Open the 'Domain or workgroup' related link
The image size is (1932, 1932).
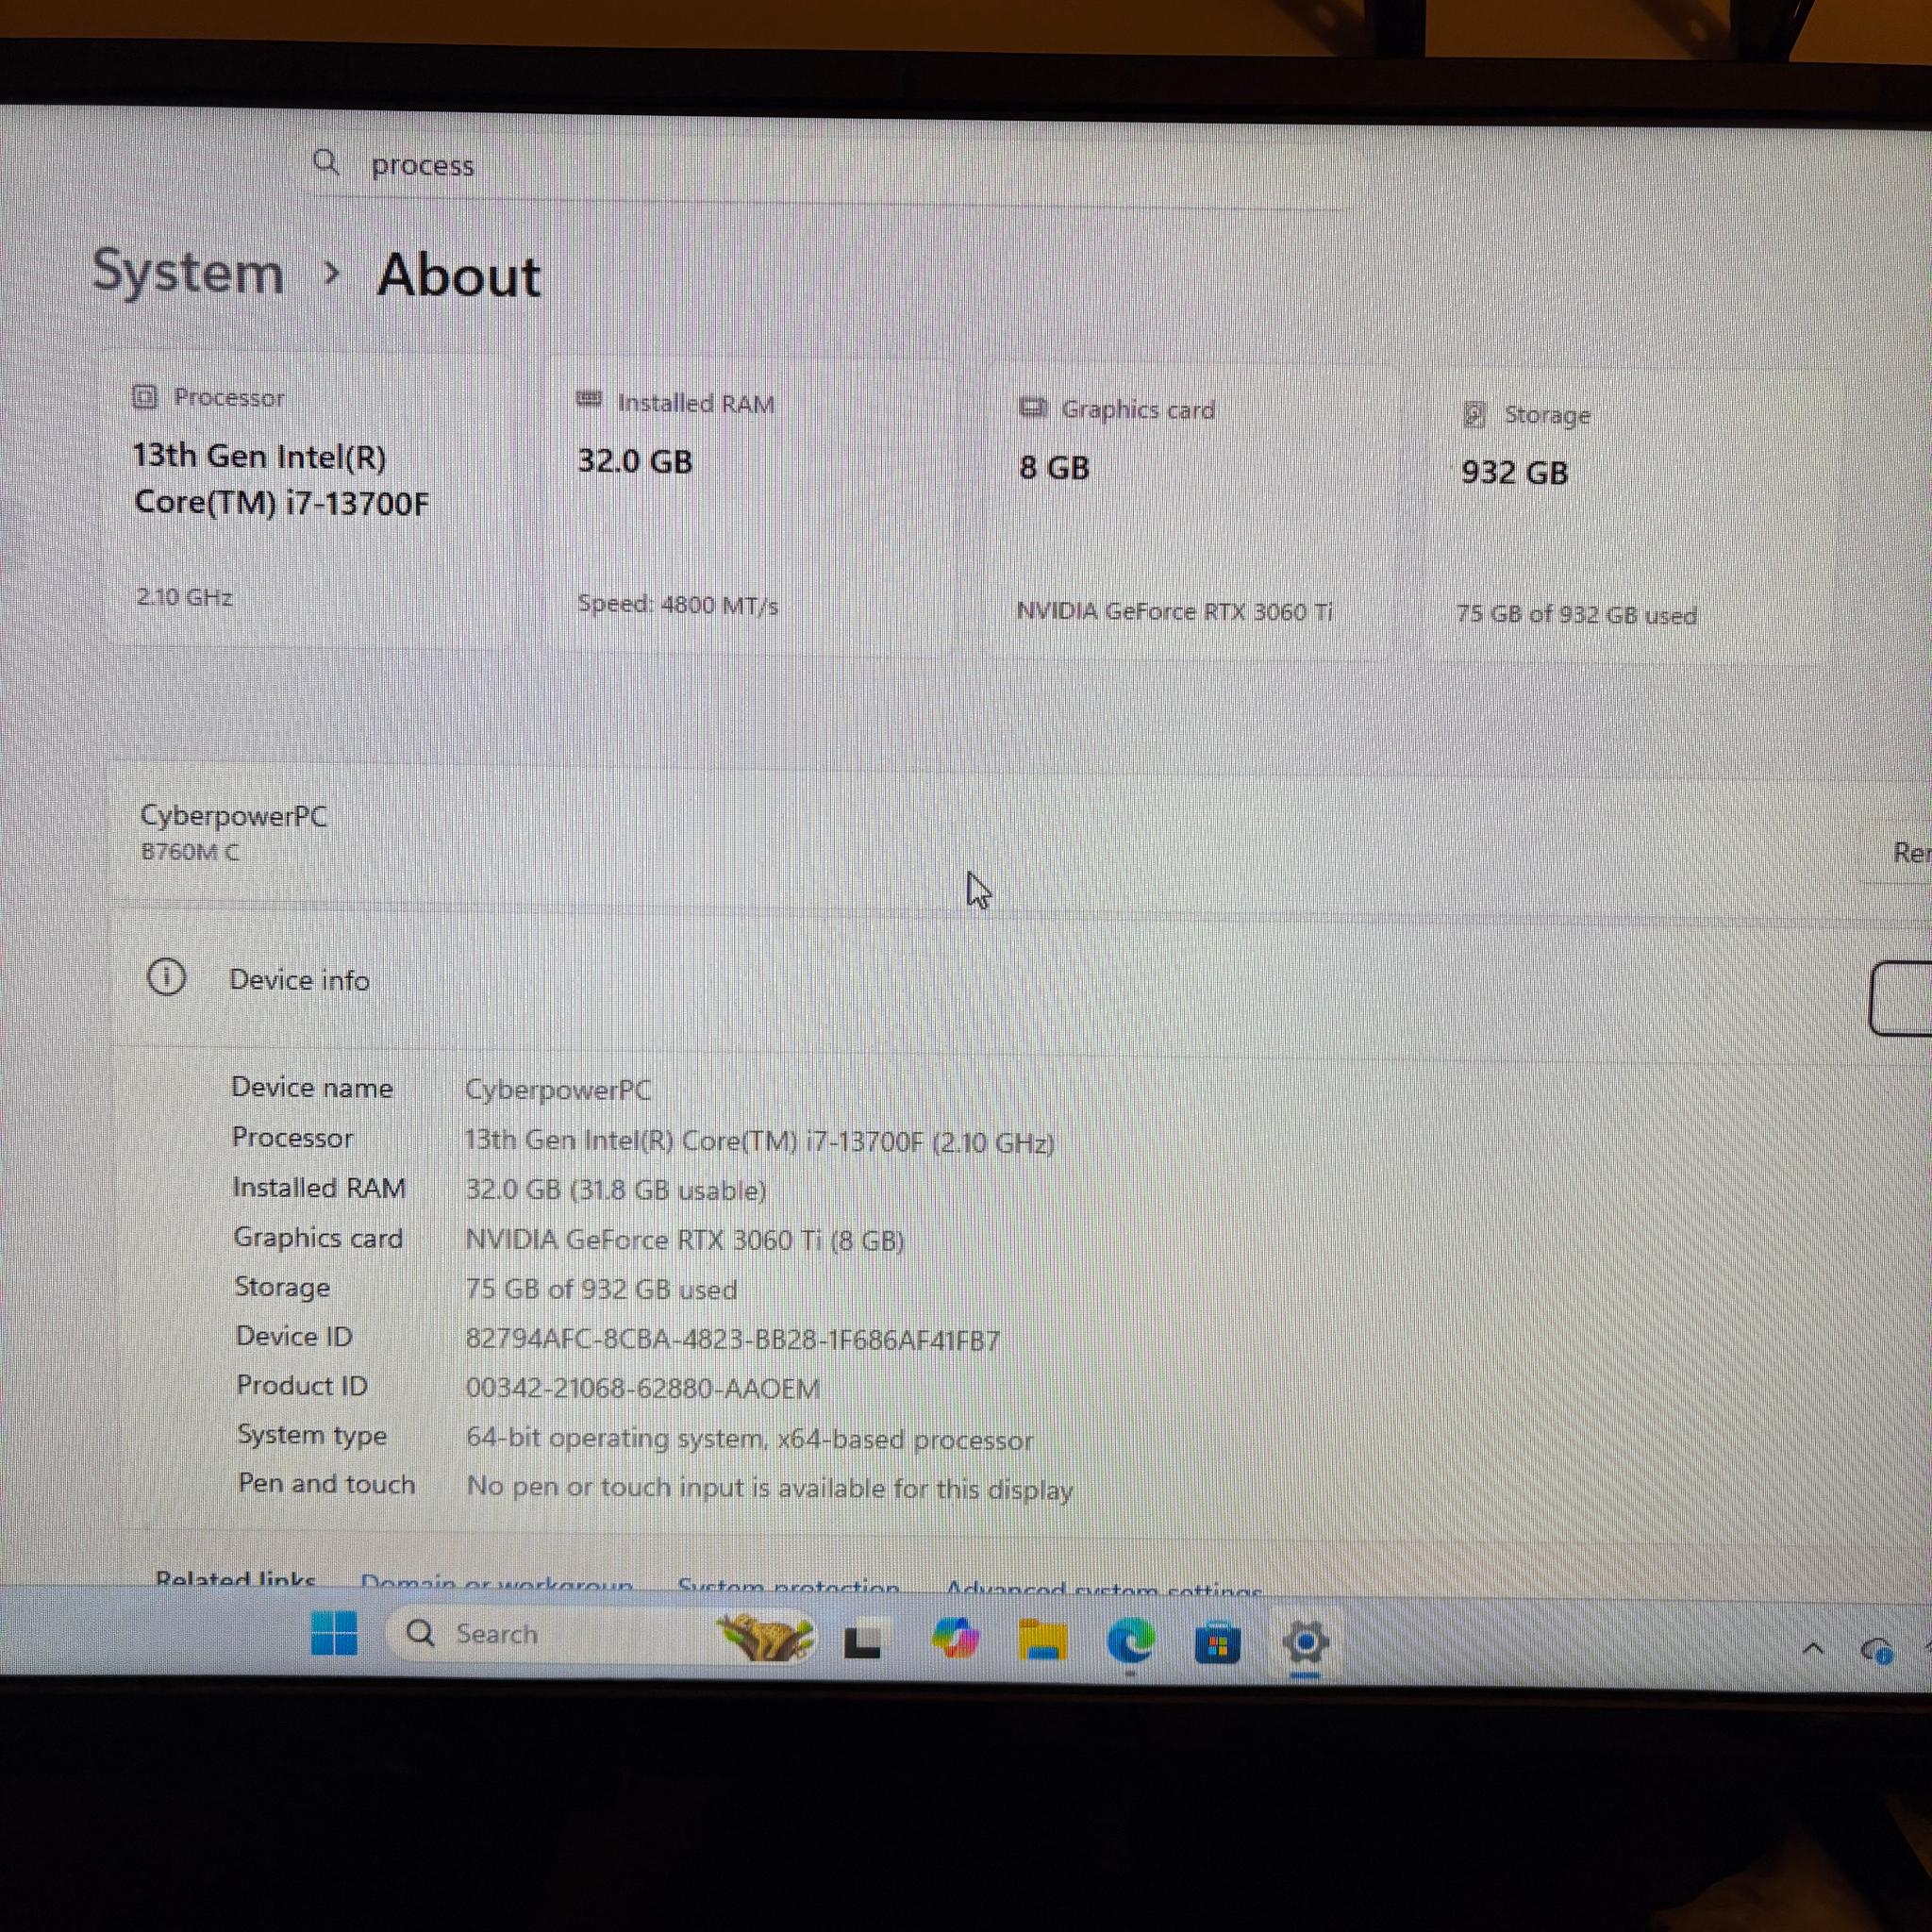coord(497,1582)
